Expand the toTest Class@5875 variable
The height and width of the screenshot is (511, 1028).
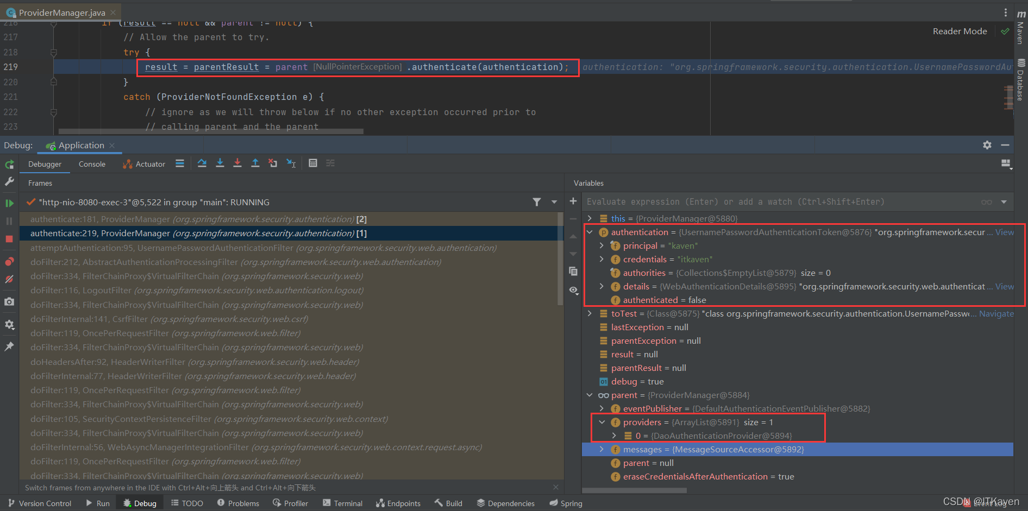click(x=590, y=313)
